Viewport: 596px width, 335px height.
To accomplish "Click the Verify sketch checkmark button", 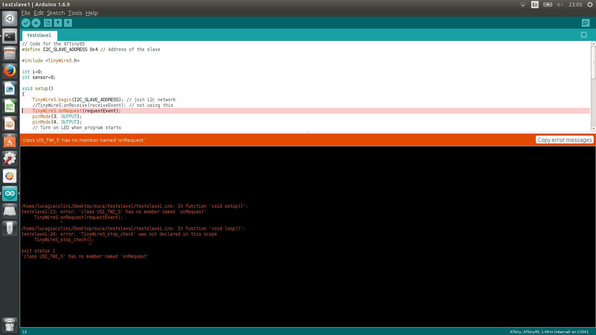I will point(26,23).
